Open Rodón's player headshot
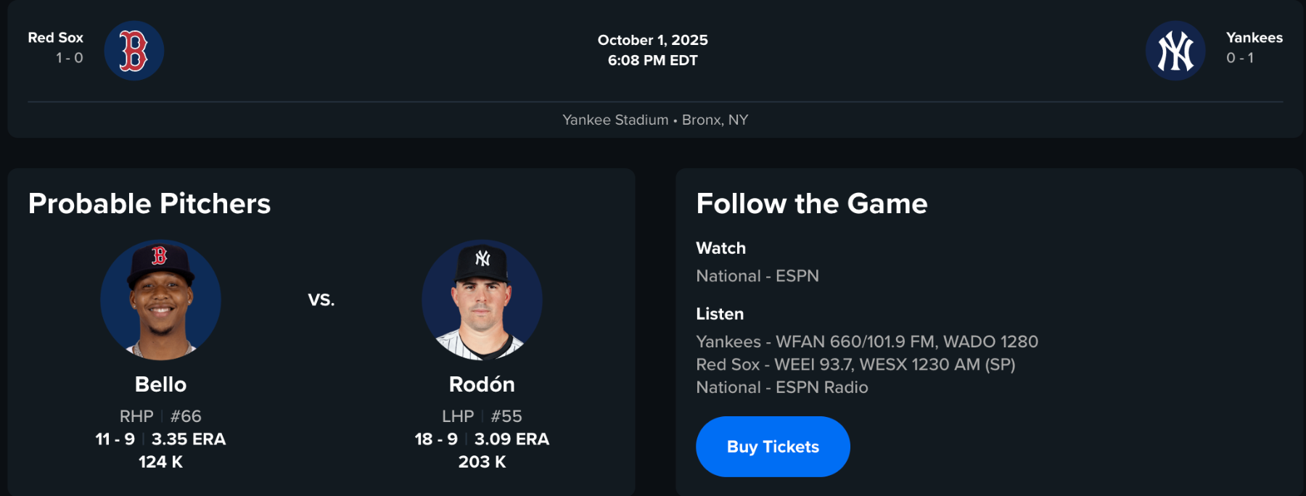Image resolution: width=1306 pixels, height=496 pixels. (x=482, y=300)
